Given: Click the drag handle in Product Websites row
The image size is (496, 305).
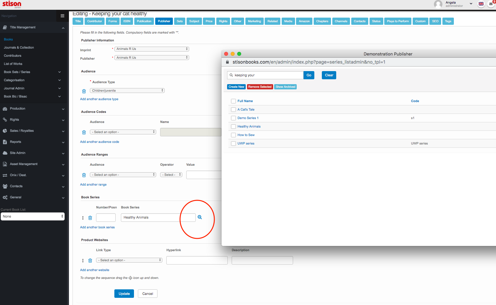Looking at the screenshot, I should [83, 261].
